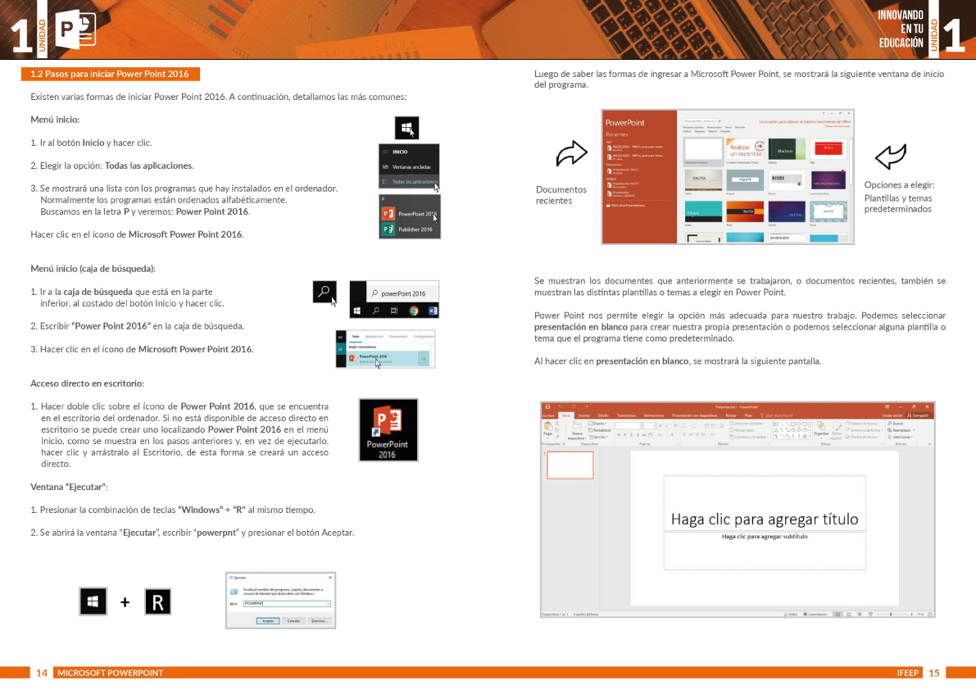Click the search box containing powerPoint 2016
Image resolution: width=976 pixels, height=690 pixels.
click(402, 292)
